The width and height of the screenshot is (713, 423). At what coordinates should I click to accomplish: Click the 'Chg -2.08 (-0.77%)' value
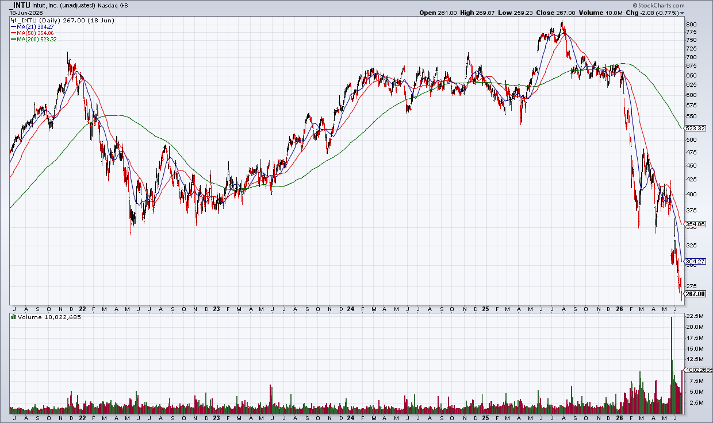point(652,13)
